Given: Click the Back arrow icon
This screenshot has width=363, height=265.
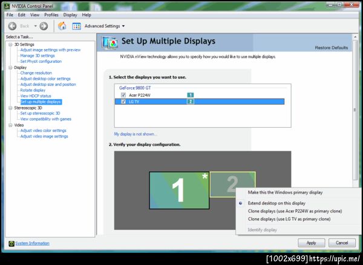Looking at the screenshot, I should click(12, 26).
